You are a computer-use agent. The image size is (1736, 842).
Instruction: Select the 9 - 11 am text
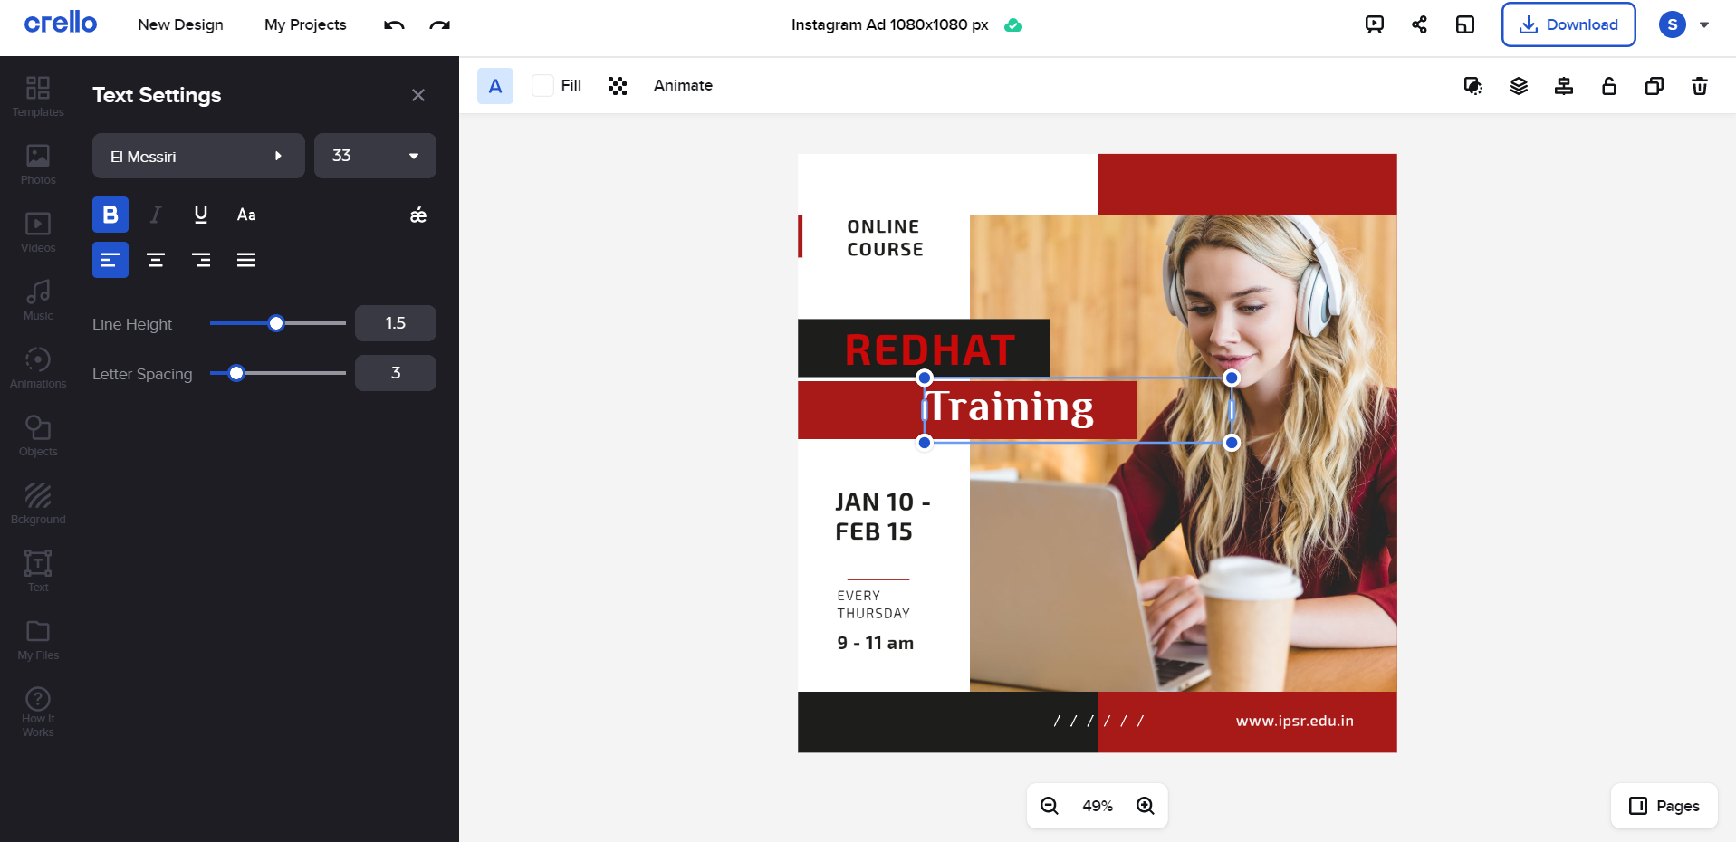tap(875, 643)
